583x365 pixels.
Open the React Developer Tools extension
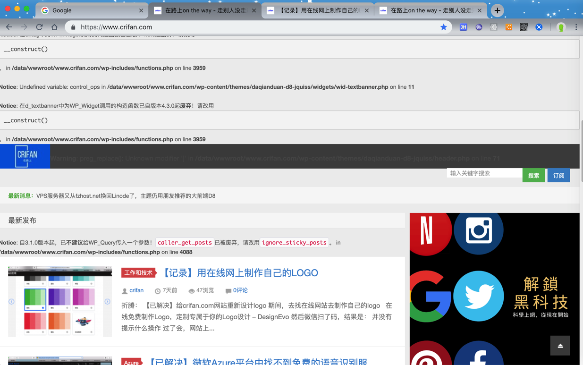[x=493, y=27]
